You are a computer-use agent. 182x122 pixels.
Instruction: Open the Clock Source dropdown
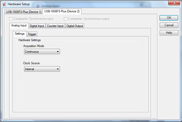(x=42, y=69)
